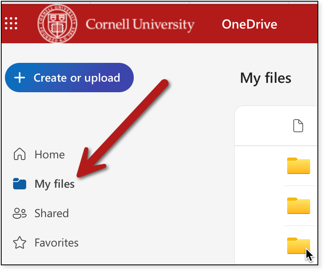Open the third yellow folder in list

tap(298, 245)
